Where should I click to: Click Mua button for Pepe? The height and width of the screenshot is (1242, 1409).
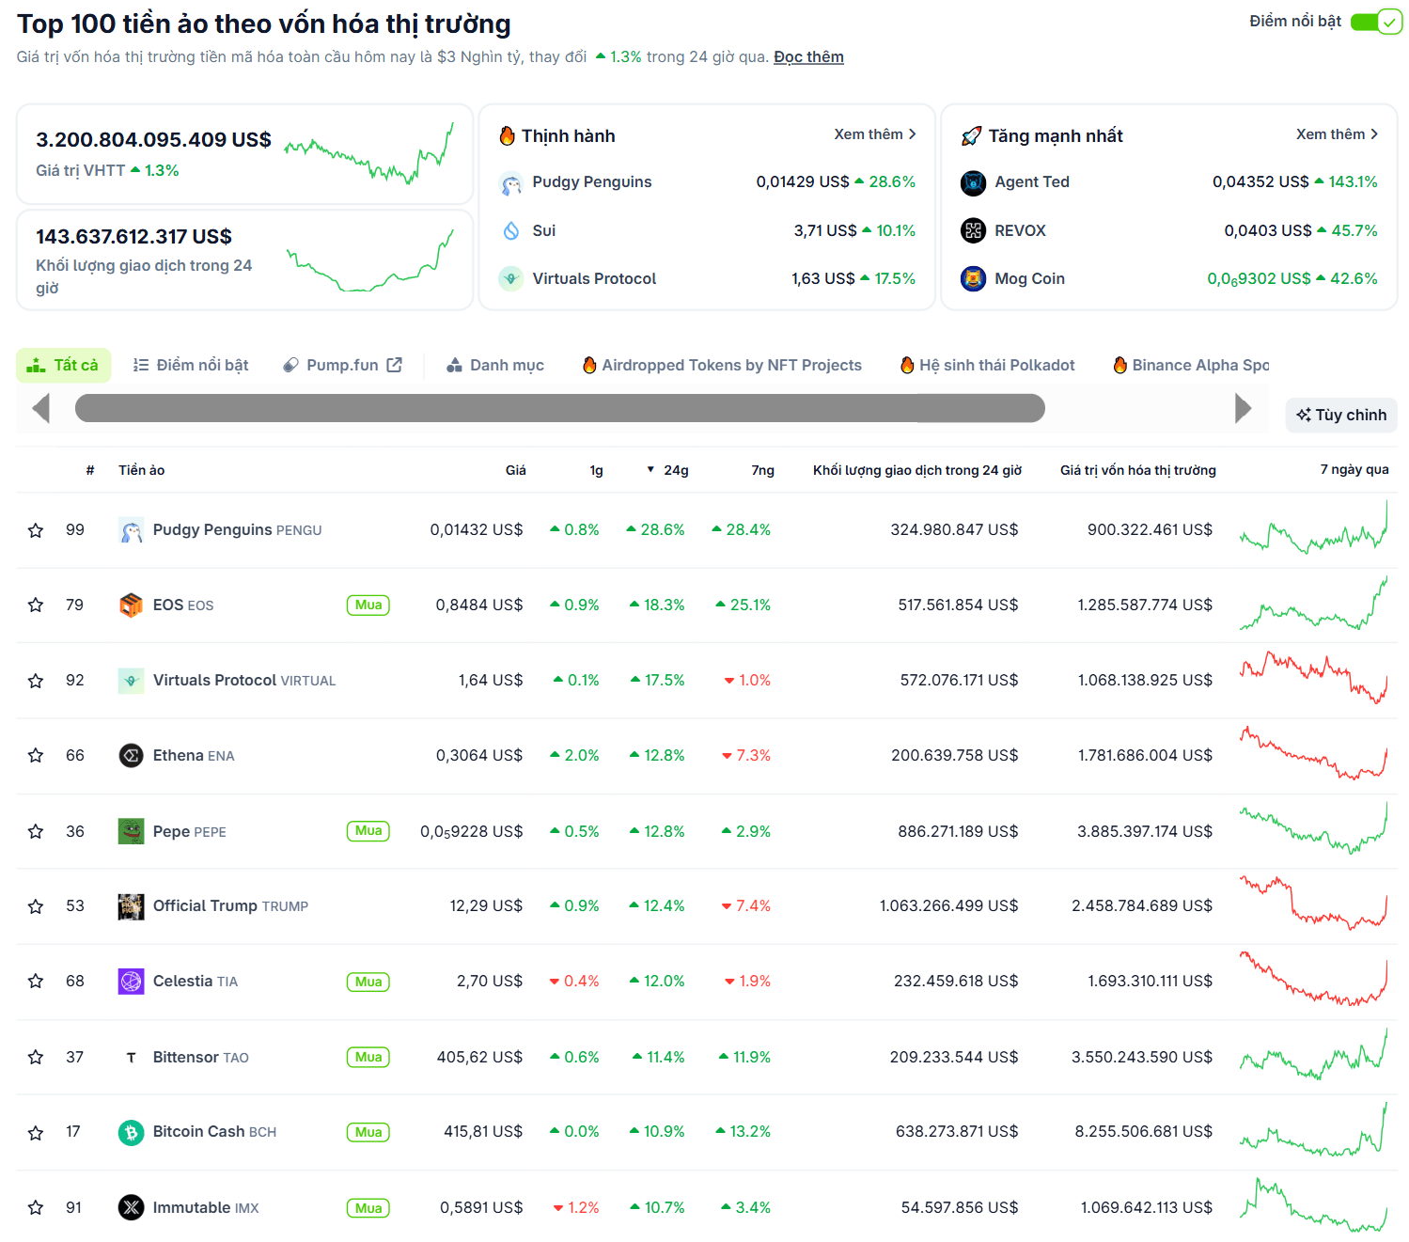[368, 831]
